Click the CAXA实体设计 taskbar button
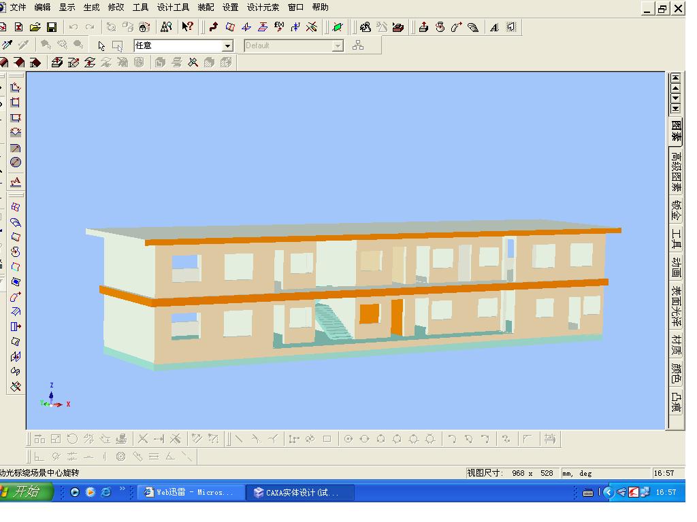 tap(300, 492)
